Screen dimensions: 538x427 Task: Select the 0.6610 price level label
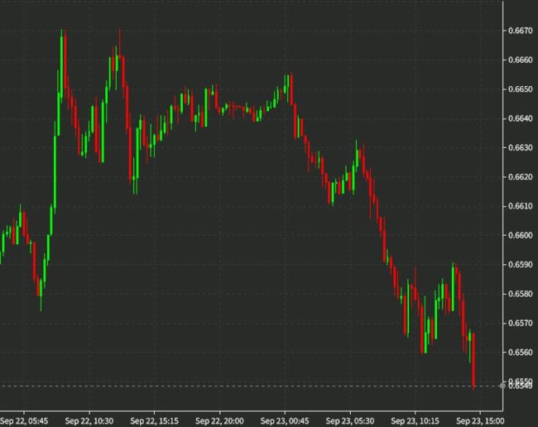pyautogui.click(x=518, y=206)
